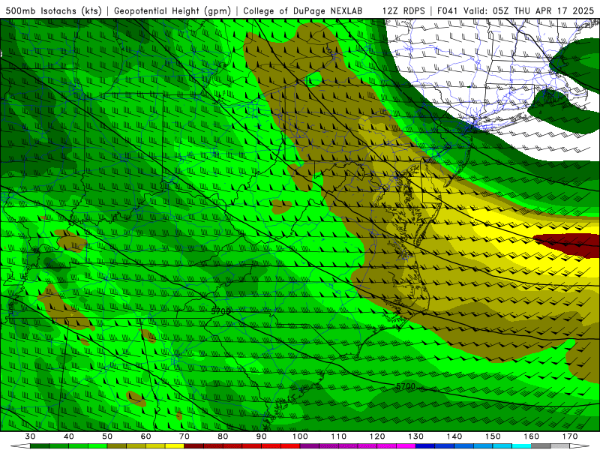Click the lower "5700" height contour label
The image size is (600, 450).
click(x=406, y=386)
